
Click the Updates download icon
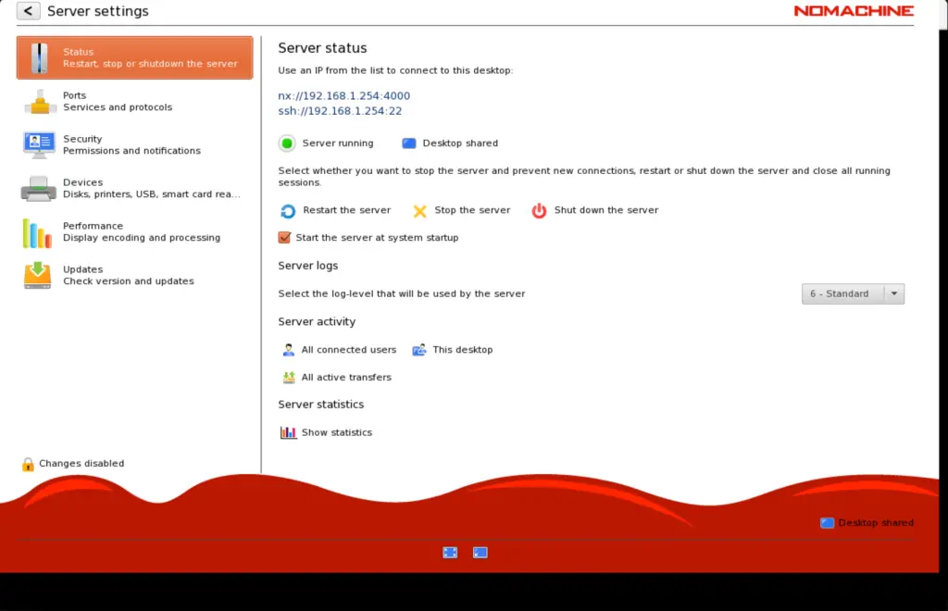pos(38,276)
